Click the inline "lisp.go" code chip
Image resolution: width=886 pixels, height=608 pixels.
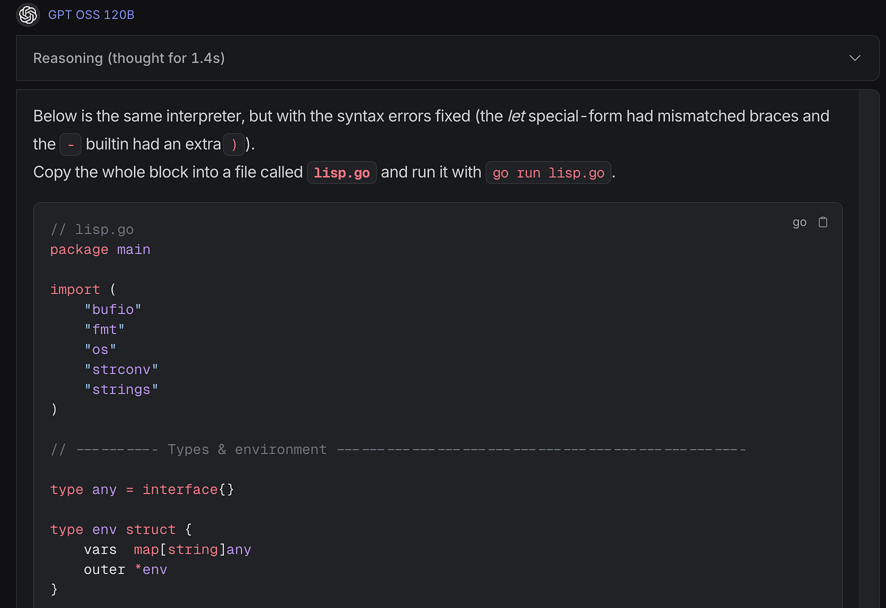point(341,173)
